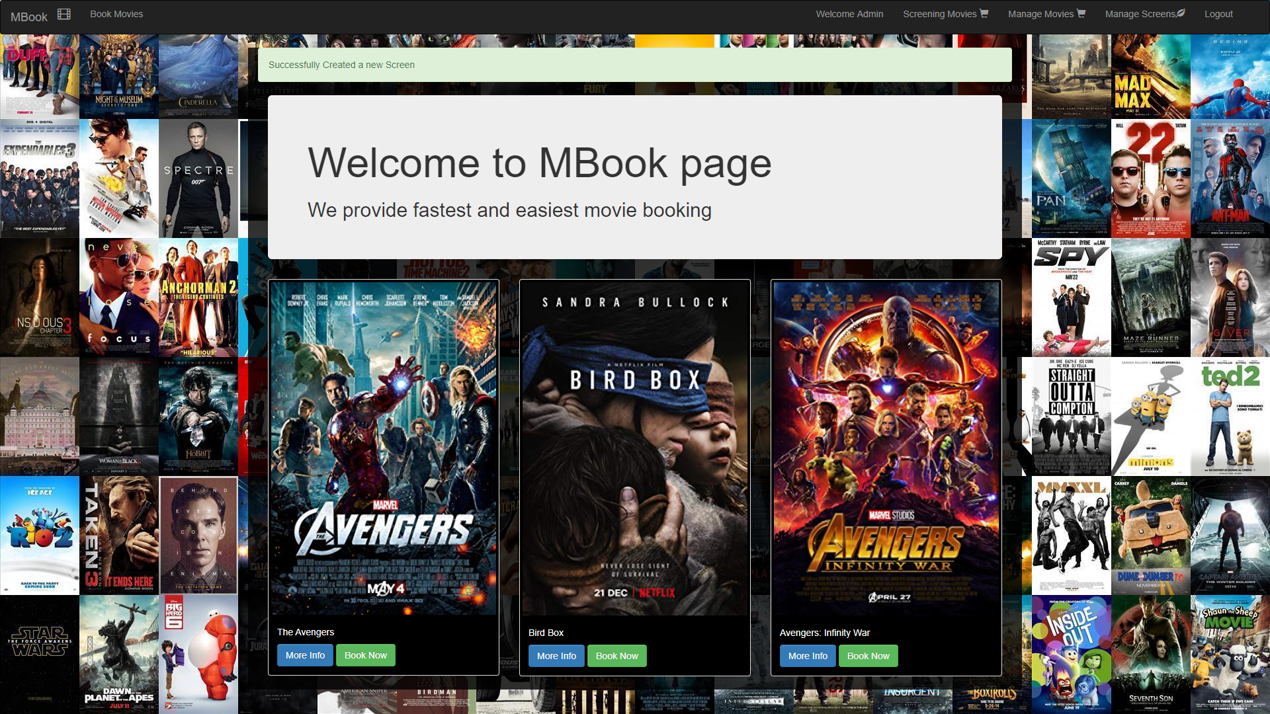Click the cart icon next to Manage Movies
The height and width of the screenshot is (714, 1270).
1081,13
